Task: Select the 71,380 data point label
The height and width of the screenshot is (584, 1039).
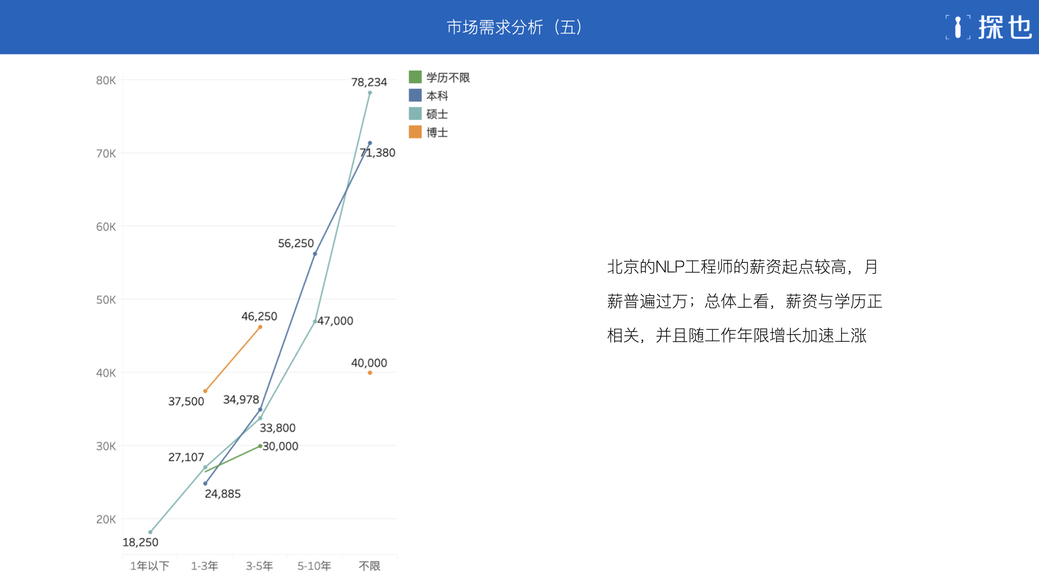Action: (x=378, y=153)
